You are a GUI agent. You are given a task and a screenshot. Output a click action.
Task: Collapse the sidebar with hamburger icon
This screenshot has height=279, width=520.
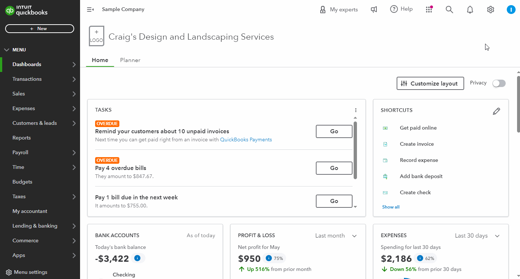90,10
